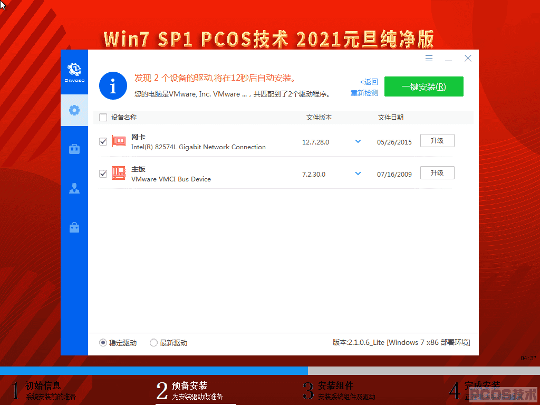Select the 最新驱动 radio button
Screen dimensions: 540x405
tap(153, 343)
